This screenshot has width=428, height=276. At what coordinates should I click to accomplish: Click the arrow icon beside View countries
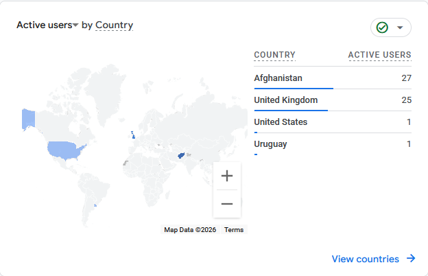pyautogui.click(x=411, y=258)
